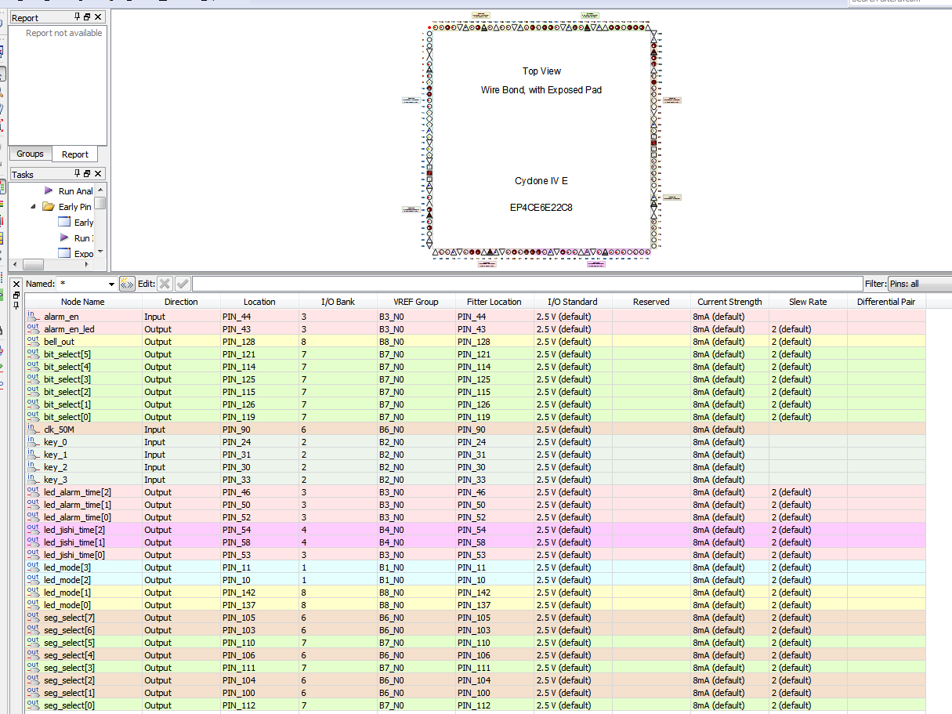Open the Named filter dropdown
This screenshot has height=714, width=952.
(x=111, y=284)
